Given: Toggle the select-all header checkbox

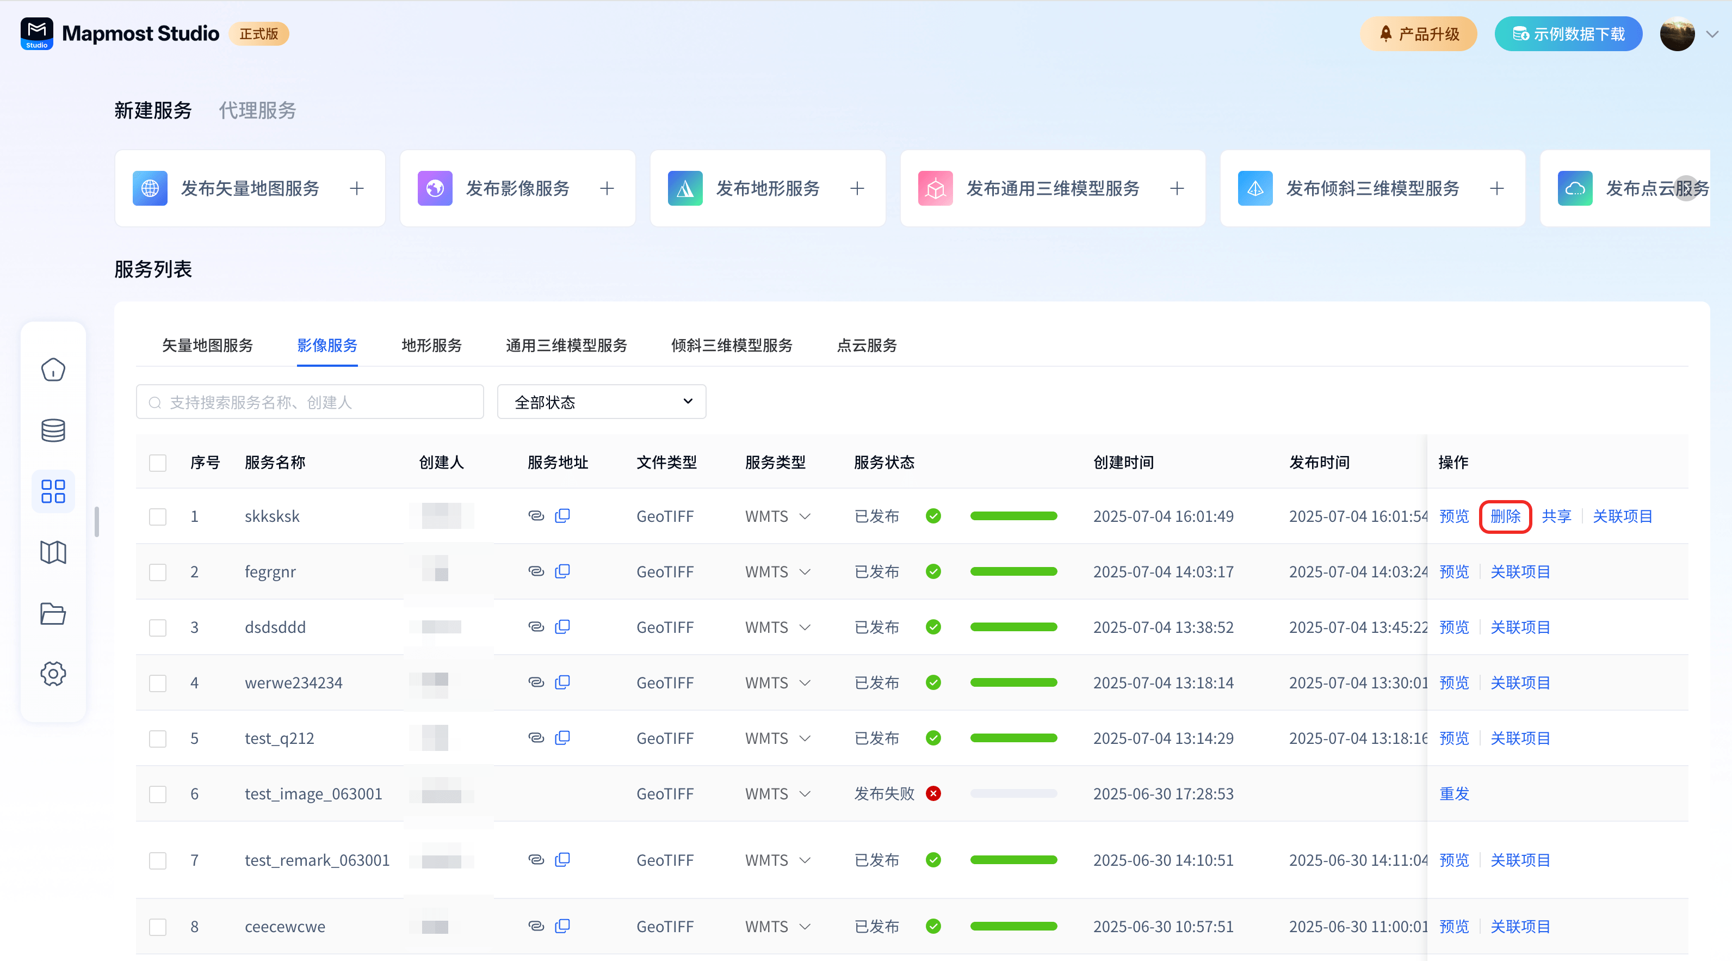Looking at the screenshot, I should tap(157, 463).
